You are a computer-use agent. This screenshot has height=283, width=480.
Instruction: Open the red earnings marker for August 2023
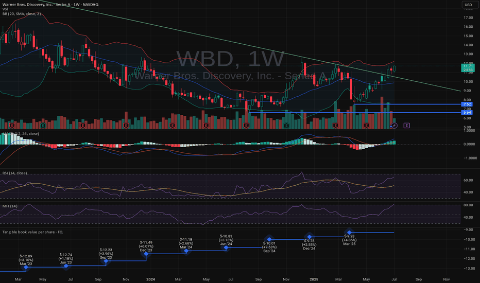point(82,126)
